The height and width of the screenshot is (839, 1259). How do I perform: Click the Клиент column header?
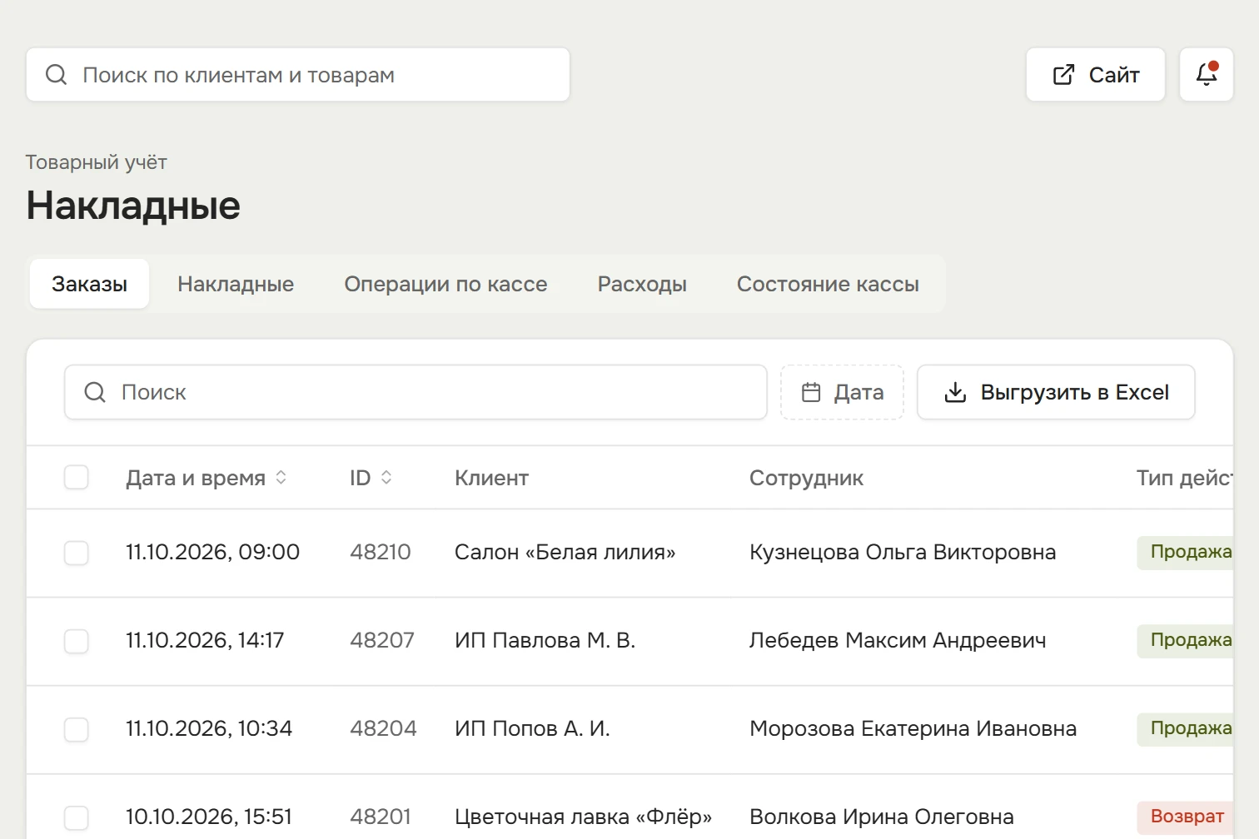point(491,478)
